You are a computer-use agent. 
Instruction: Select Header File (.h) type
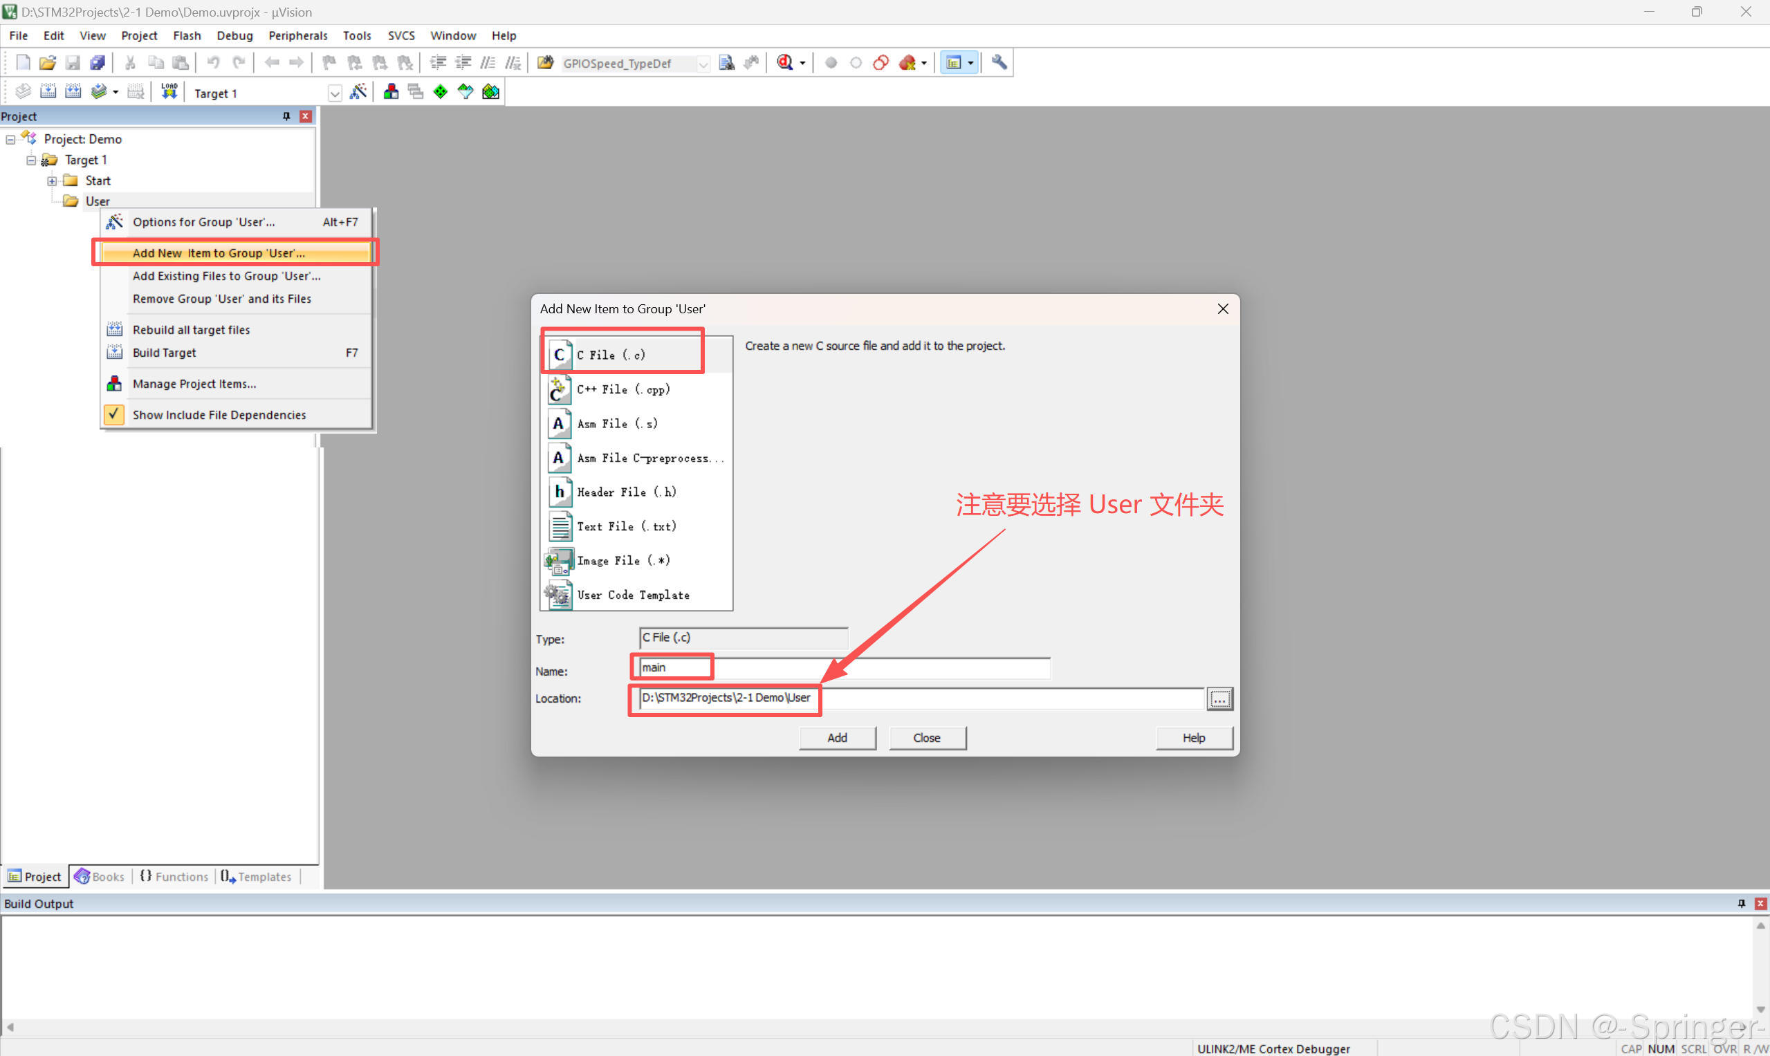click(x=626, y=492)
